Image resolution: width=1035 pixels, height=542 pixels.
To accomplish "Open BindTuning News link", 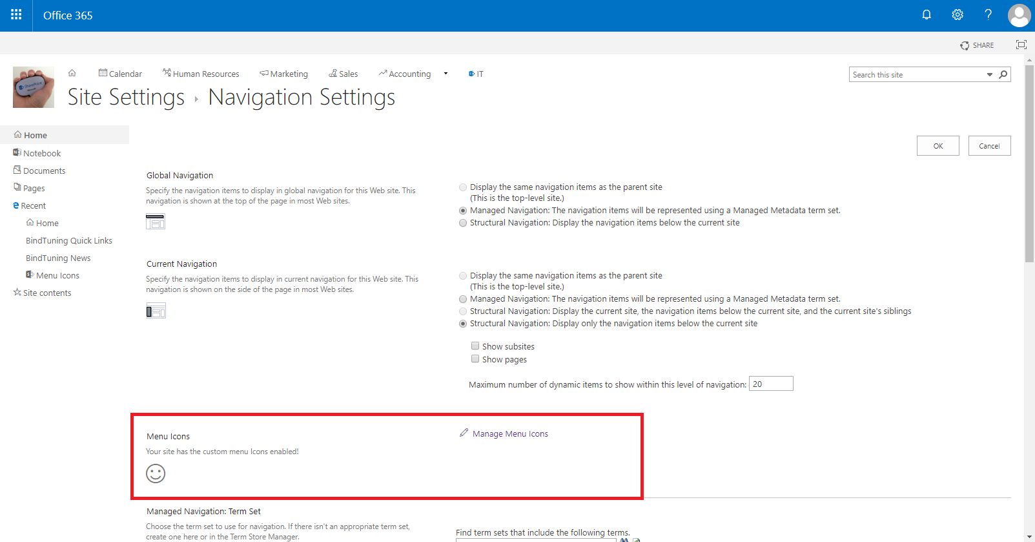I will (58, 258).
